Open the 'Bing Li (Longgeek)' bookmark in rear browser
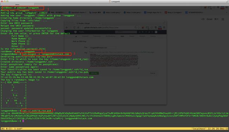Viewport: 229px width, 132px height. click(x=173, y=13)
